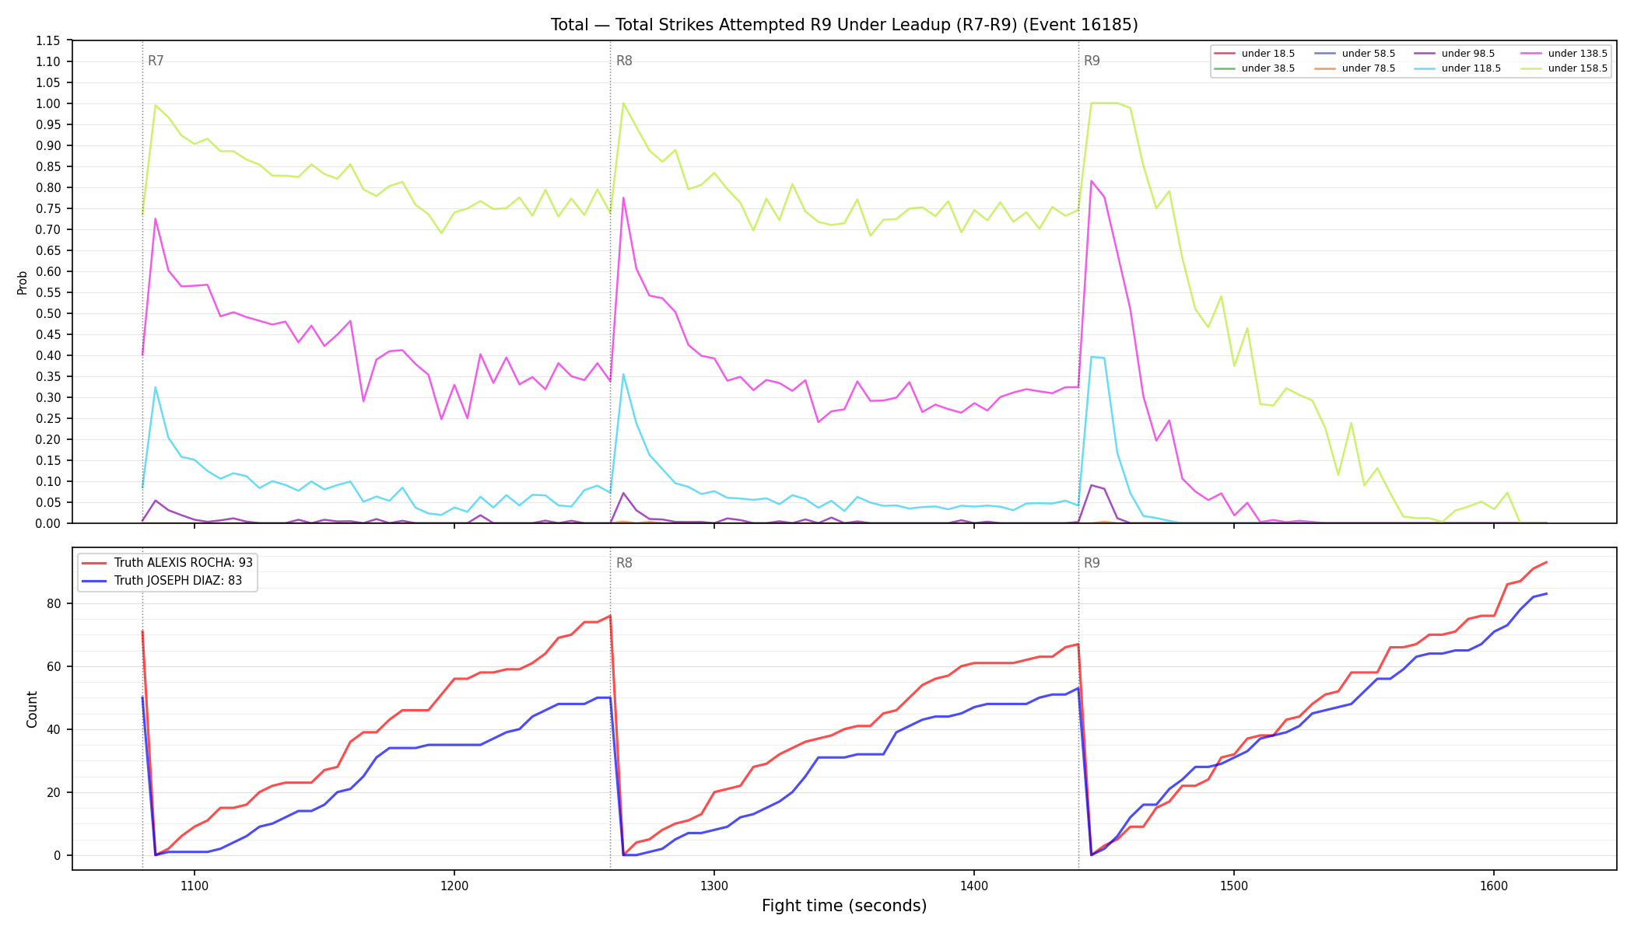Click the R7 round label in top chart
This screenshot has height=933, width=1634.
coord(156,61)
